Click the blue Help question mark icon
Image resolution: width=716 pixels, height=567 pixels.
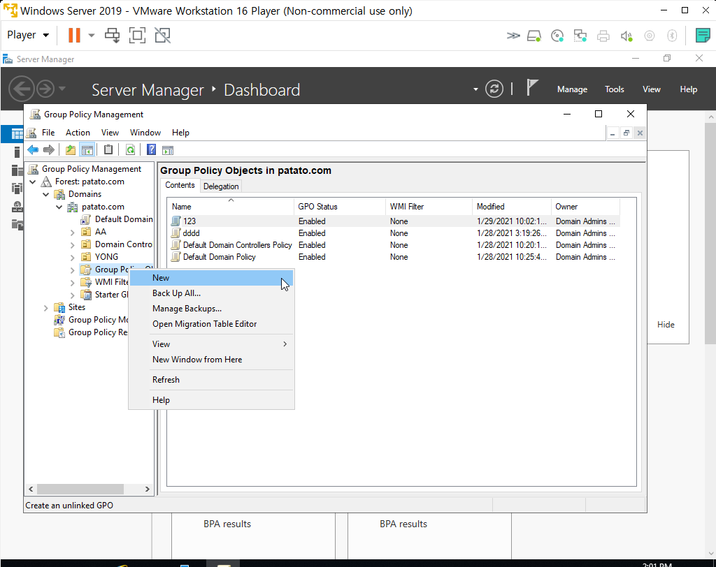(x=151, y=149)
